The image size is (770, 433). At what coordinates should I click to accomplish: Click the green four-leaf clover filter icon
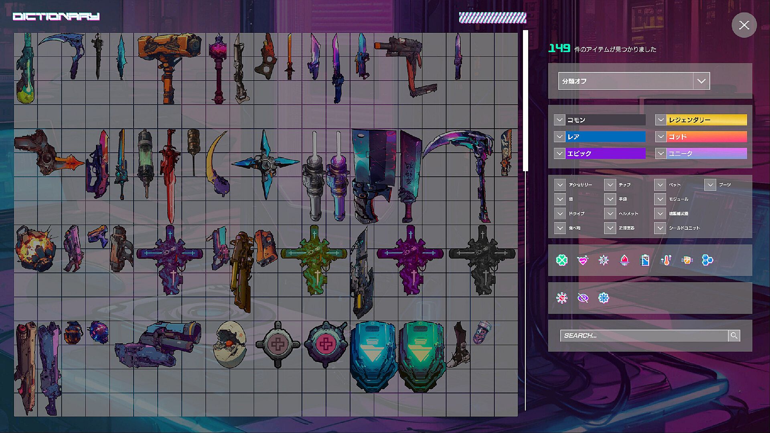(562, 260)
